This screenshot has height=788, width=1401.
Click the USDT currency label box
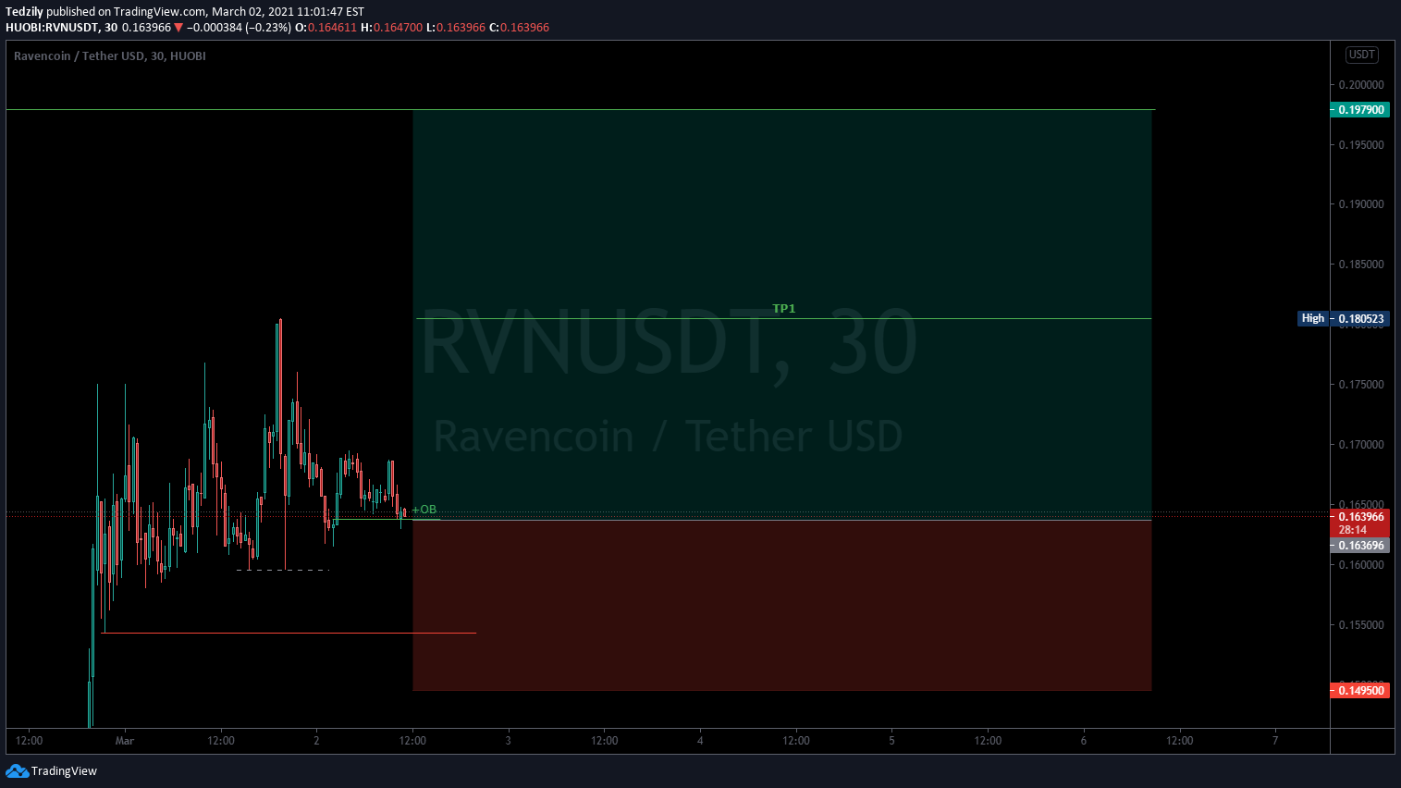coord(1361,55)
